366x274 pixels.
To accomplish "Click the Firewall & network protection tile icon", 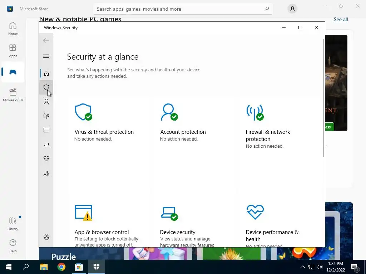I will (255, 112).
